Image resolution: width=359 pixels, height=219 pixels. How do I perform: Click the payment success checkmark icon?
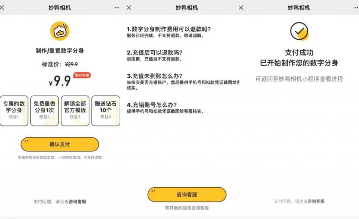pos(299,31)
